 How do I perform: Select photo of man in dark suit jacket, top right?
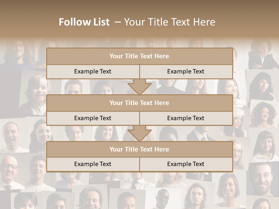coord(263,55)
